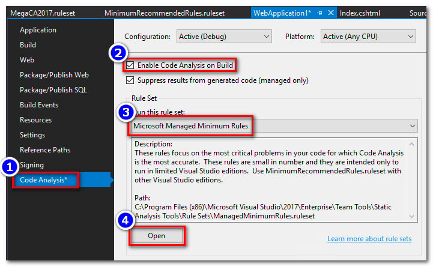Open the Build Events page
This screenshot has width=433, height=267.
[39, 105]
